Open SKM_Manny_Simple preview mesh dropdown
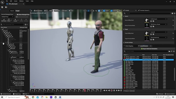Image resolution: width=176 pixels, height=99 pixels. pyautogui.click(x=158, y=24)
